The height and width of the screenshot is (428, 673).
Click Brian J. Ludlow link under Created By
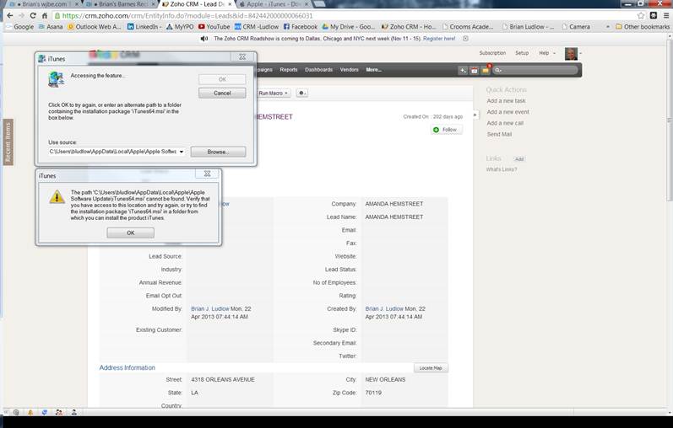tap(384, 308)
